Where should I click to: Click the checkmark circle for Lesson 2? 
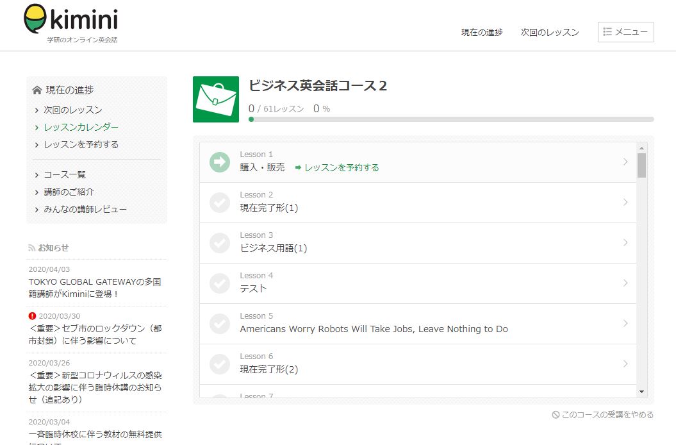click(x=220, y=203)
